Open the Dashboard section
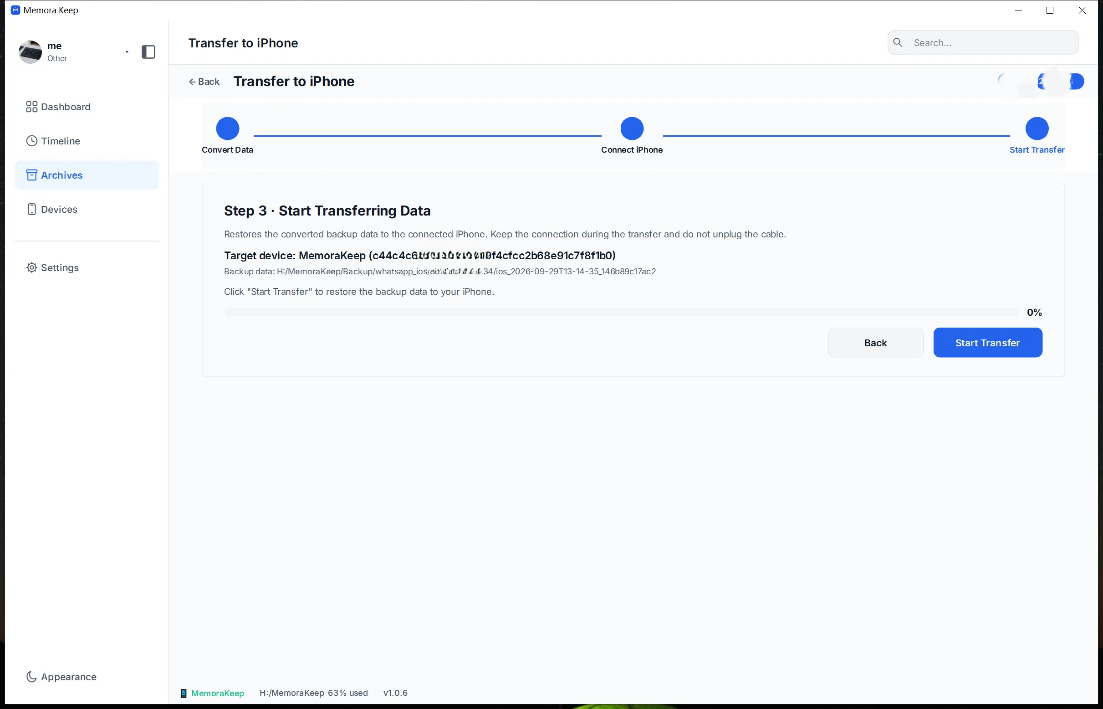 [x=87, y=107]
